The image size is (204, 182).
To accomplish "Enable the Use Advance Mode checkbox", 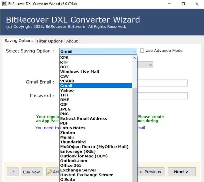I will coord(142,51).
